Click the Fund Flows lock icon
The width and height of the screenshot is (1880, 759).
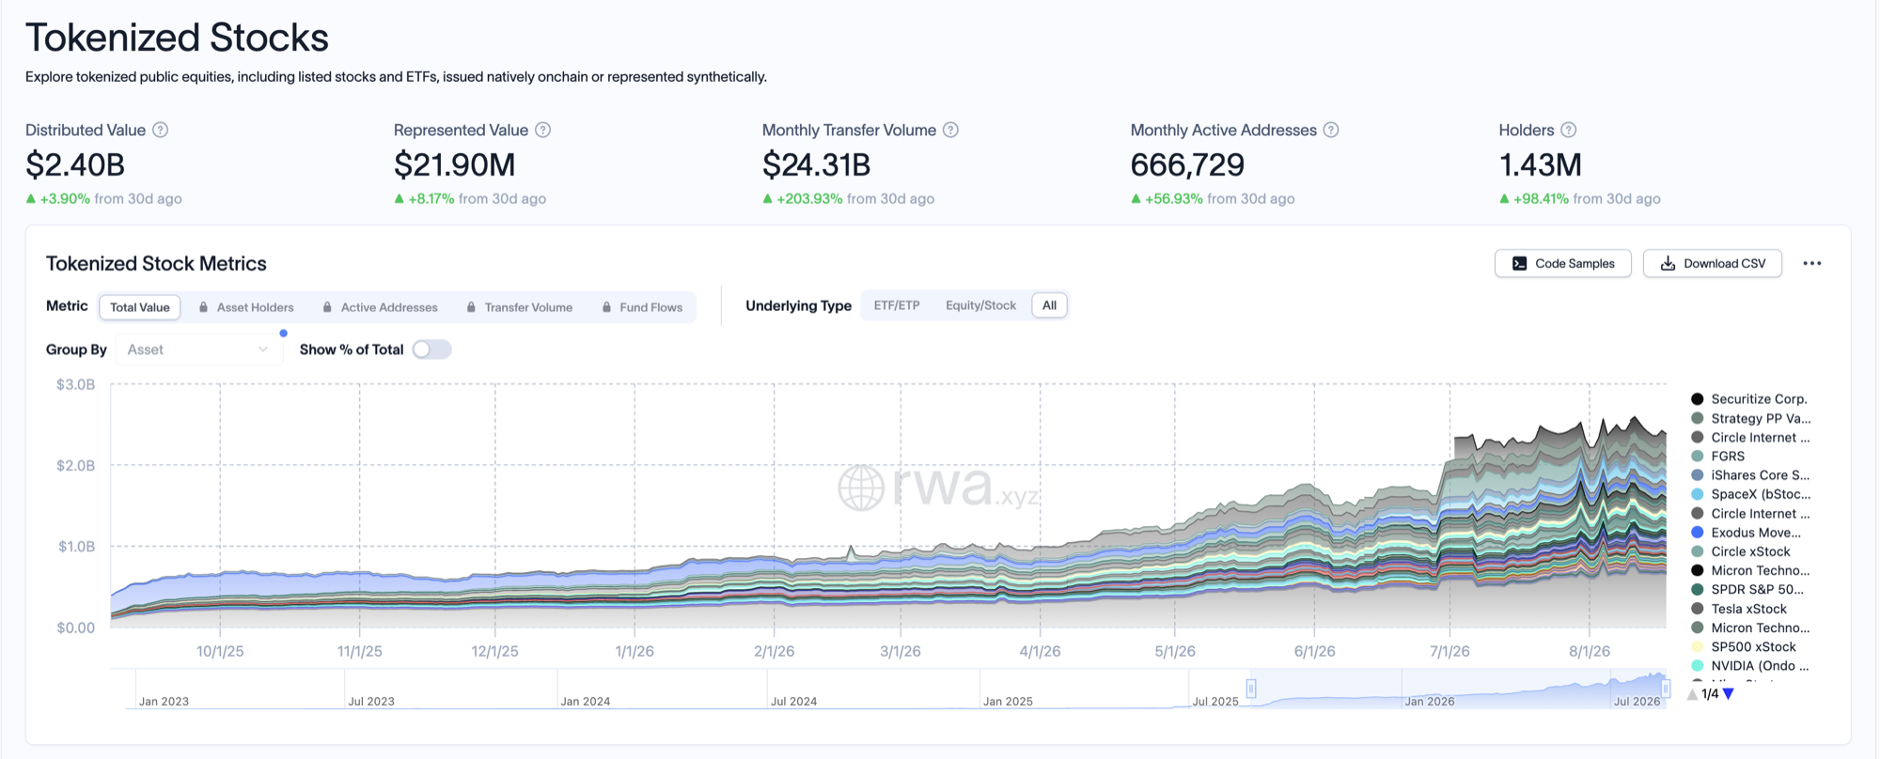coord(606,307)
